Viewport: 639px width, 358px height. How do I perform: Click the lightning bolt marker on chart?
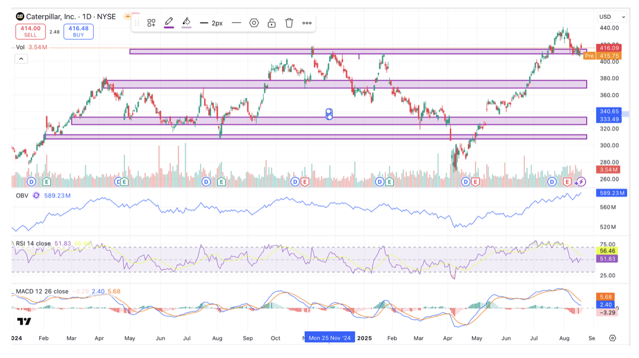581,182
